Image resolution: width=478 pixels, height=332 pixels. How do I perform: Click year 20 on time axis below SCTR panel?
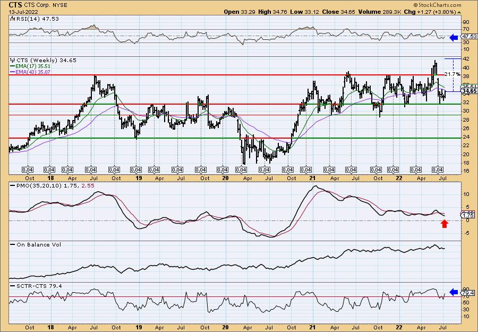(225, 327)
